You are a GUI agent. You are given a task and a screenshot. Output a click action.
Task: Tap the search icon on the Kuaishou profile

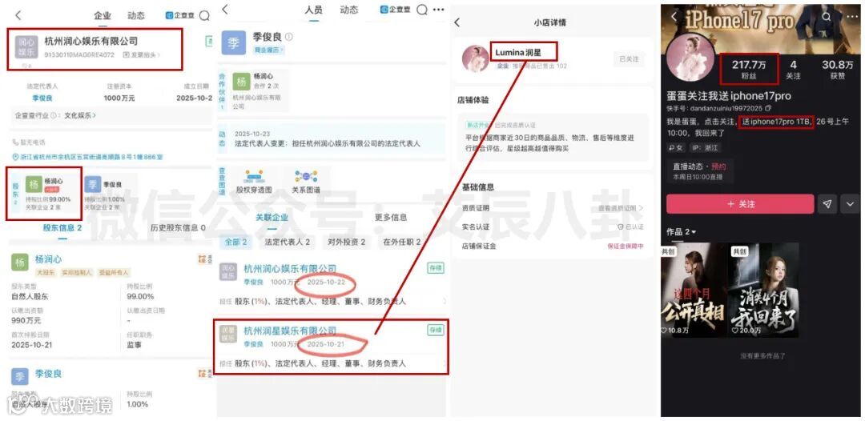(x=827, y=17)
